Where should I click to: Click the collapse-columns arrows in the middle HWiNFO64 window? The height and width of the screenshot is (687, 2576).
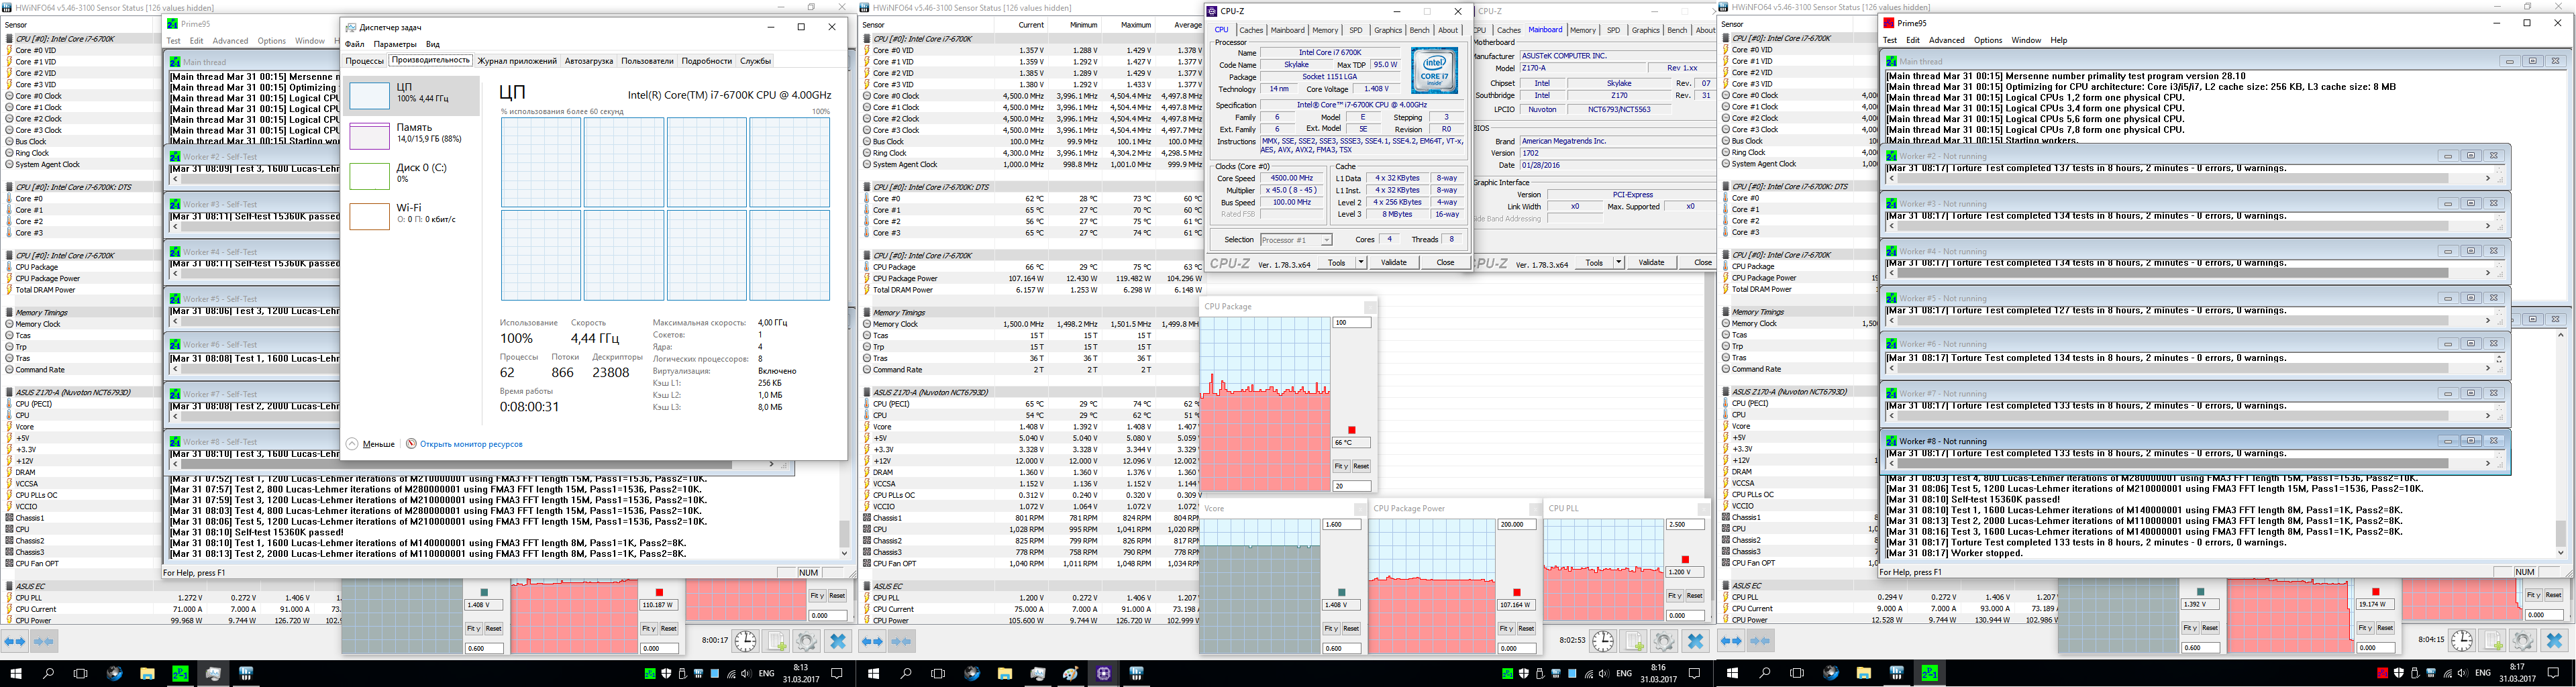(902, 641)
